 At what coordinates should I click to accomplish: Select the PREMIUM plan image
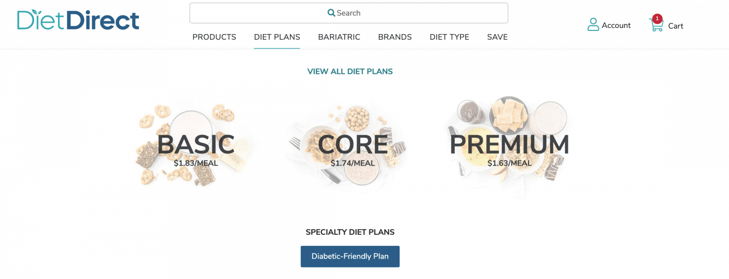point(509,142)
